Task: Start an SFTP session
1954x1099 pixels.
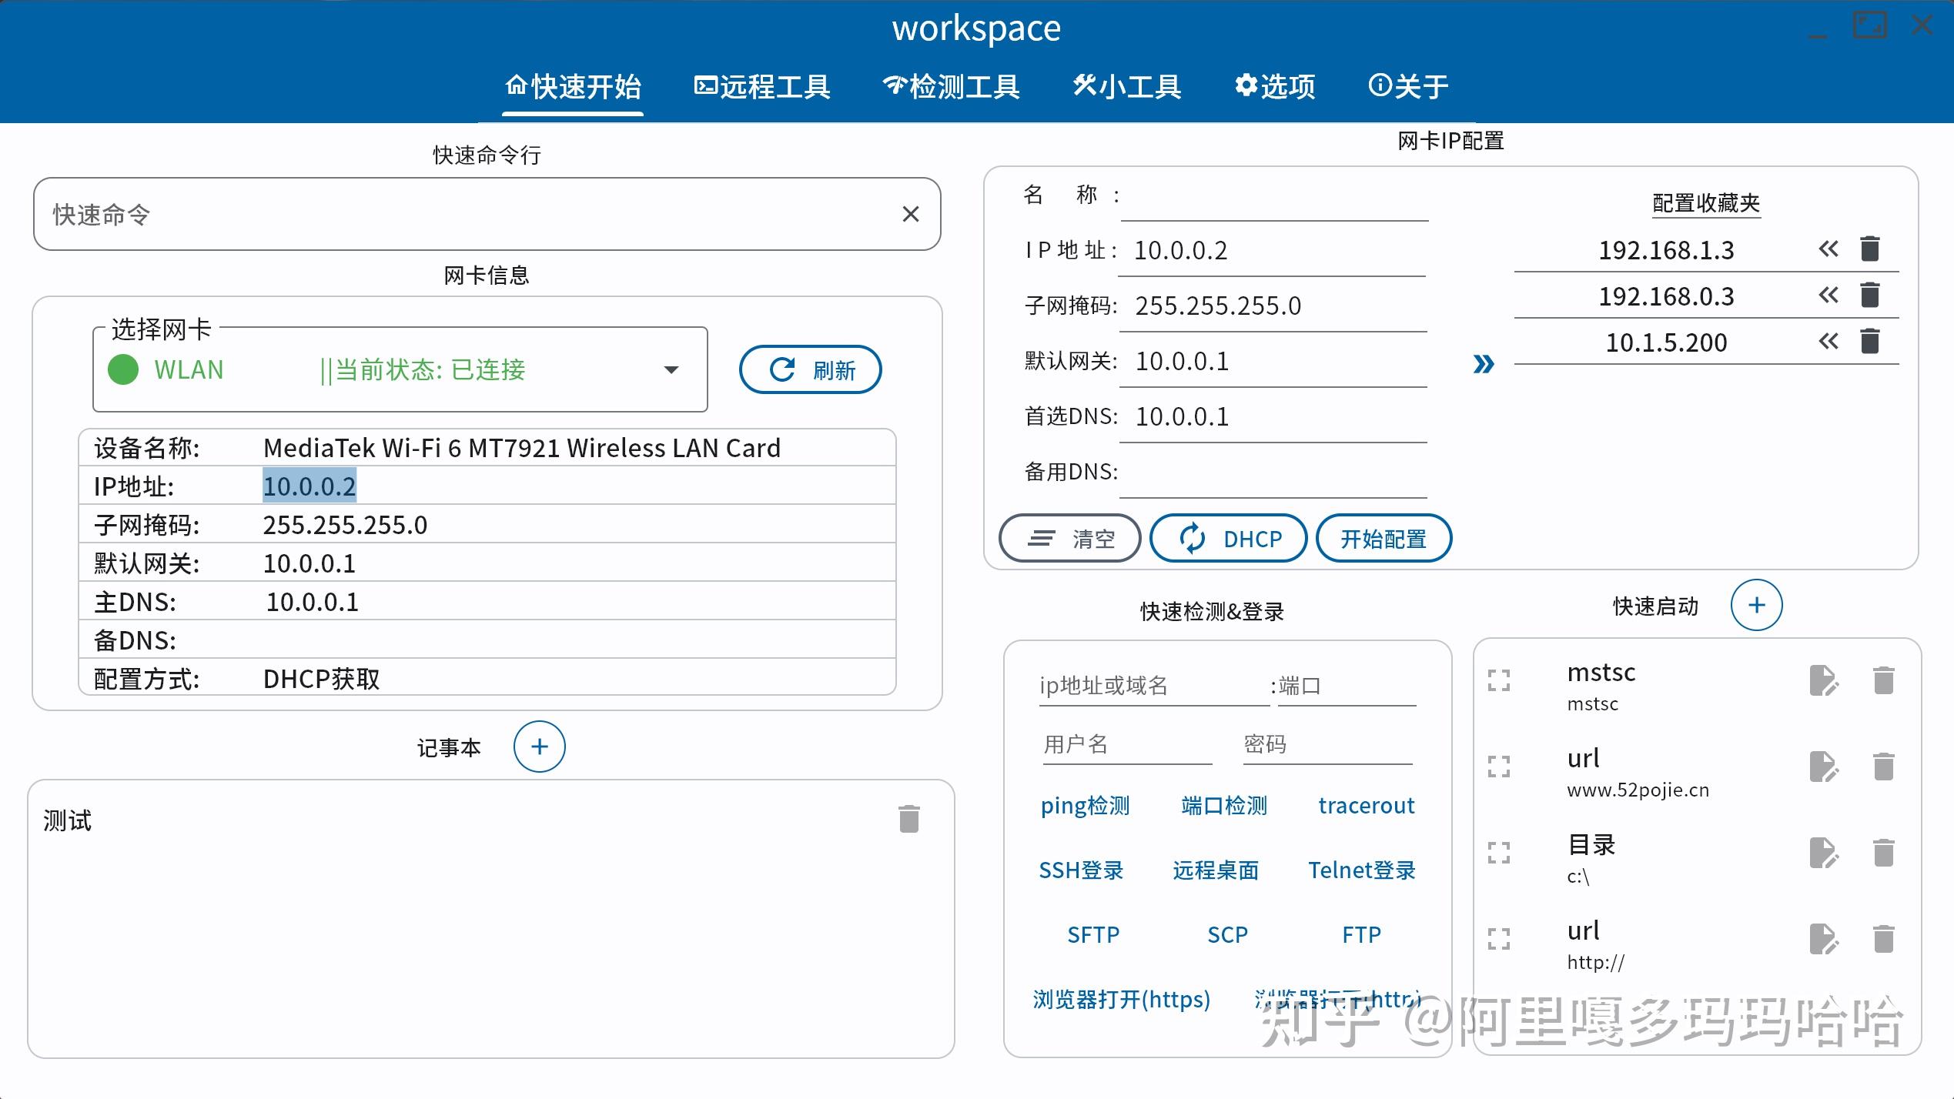Action: [x=1093, y=935]
